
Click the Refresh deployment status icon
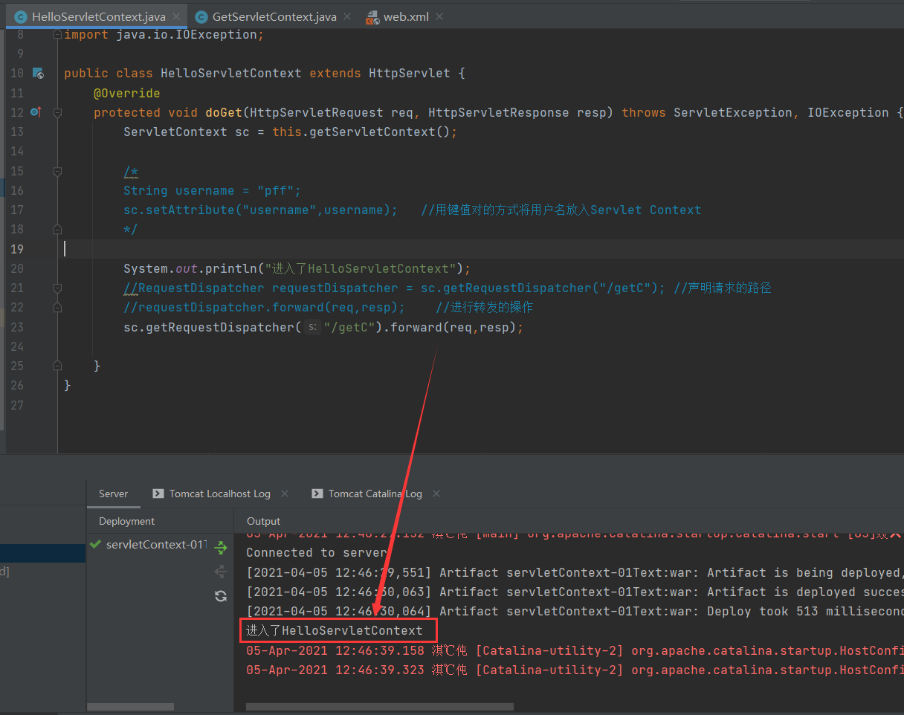click(221, 595)
